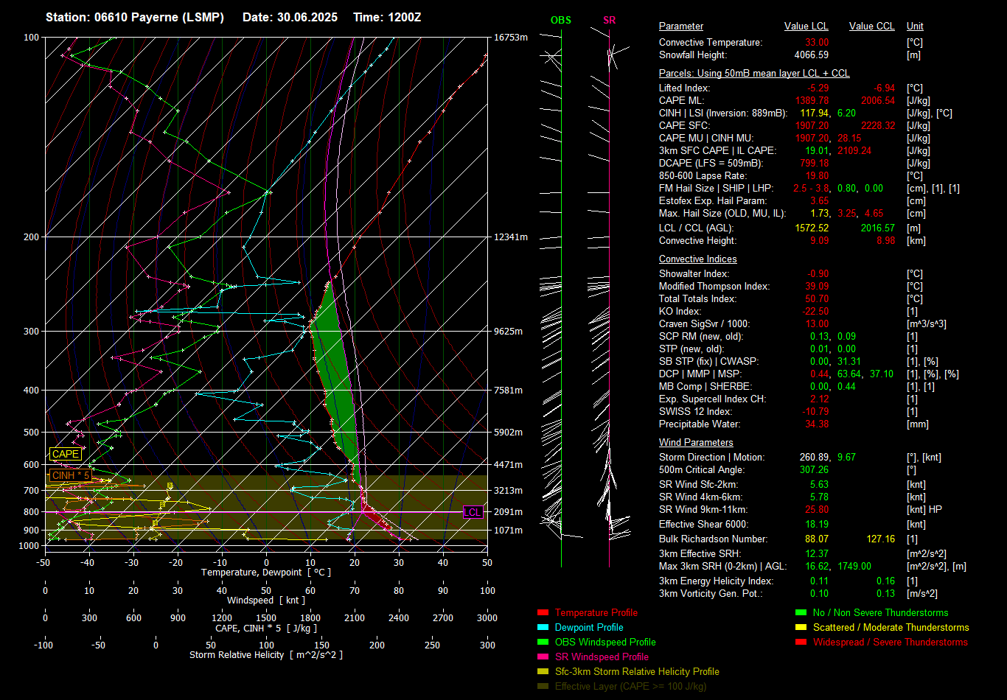Click the helicity marker numbered 2

tap(163, 505)
